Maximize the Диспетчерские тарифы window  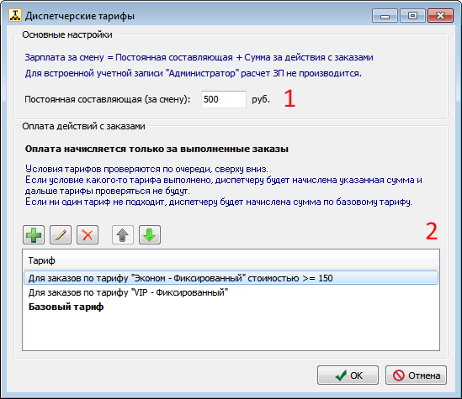click(x=412, y=16)
